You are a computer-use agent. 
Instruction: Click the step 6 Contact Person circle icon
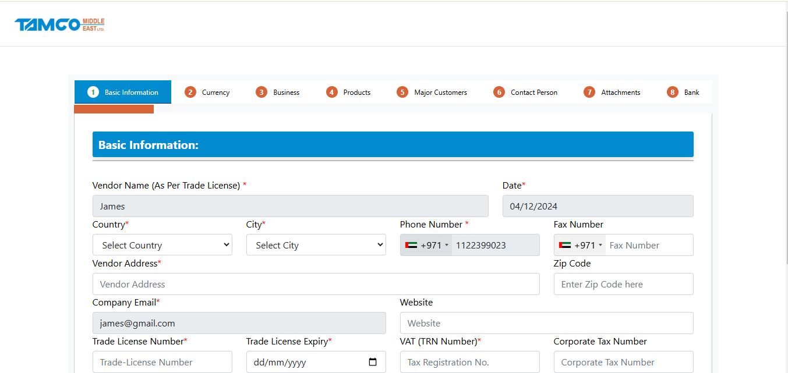pos(499,92)
